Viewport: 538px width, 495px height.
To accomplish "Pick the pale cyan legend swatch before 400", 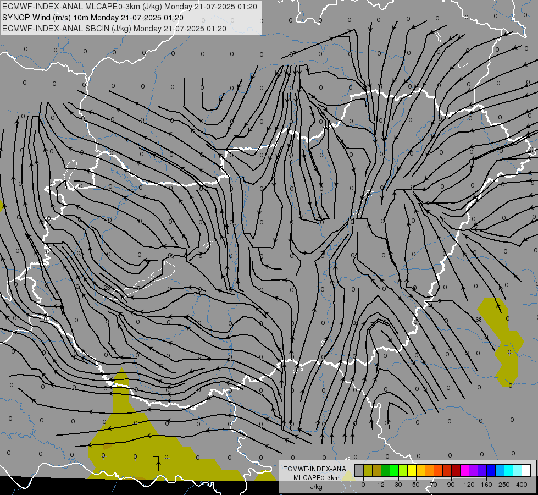I will click(518, 470).
